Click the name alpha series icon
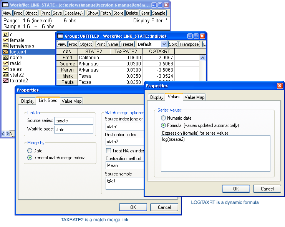Image resolution: width=285 pixels, height=227 pixels. click(5, 58)
